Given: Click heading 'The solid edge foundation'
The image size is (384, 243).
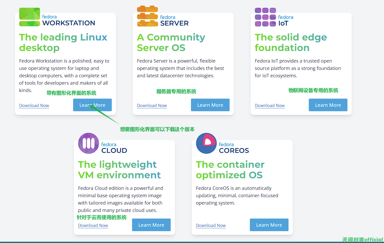Looking at the screenshot, I should click(291, 42).
